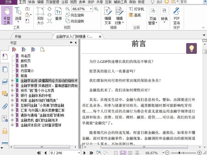Select the Highlight (高亮) tool
Viewport: 207px width, 155px height.
(x=135, y=15)
